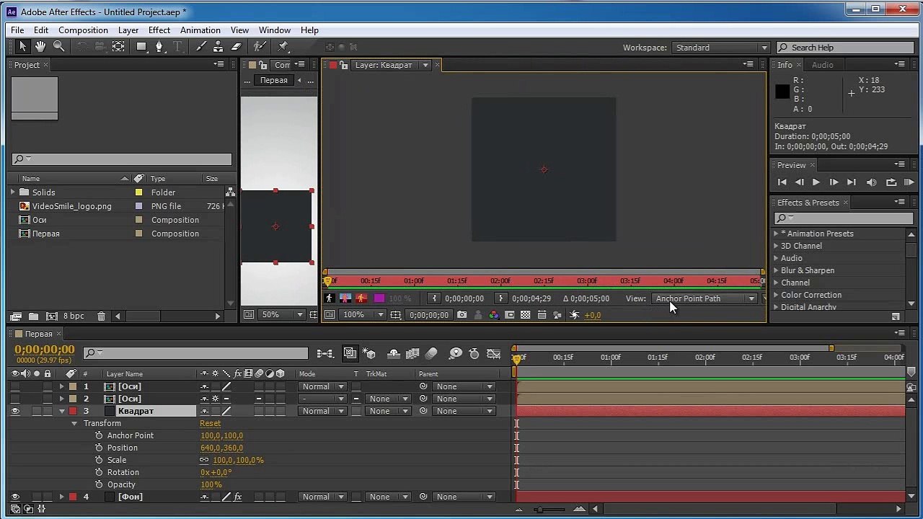Open View dropdown Anchor Point Path
Image resolution: width=923 pixels, height=519 pixels.
(705, 298)
